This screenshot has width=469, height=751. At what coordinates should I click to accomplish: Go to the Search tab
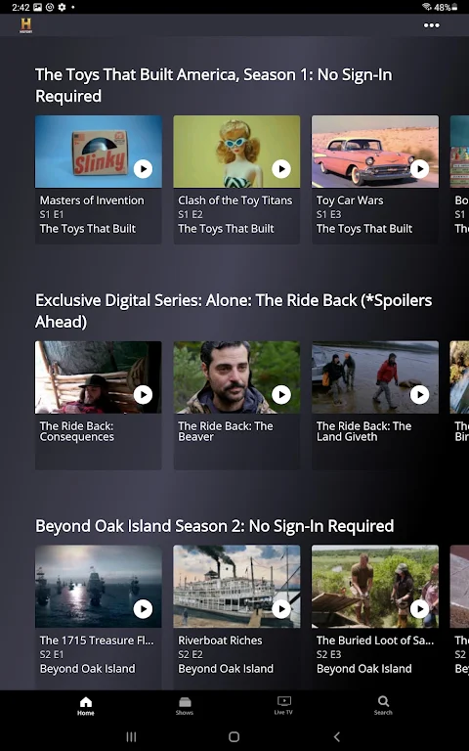coord(383,706)
